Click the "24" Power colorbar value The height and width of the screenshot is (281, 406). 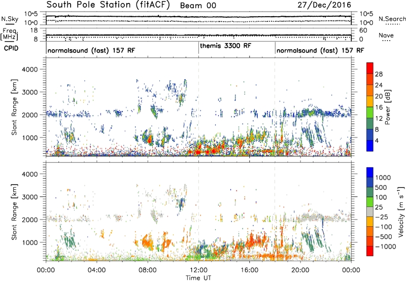click(x=379, y=85)
